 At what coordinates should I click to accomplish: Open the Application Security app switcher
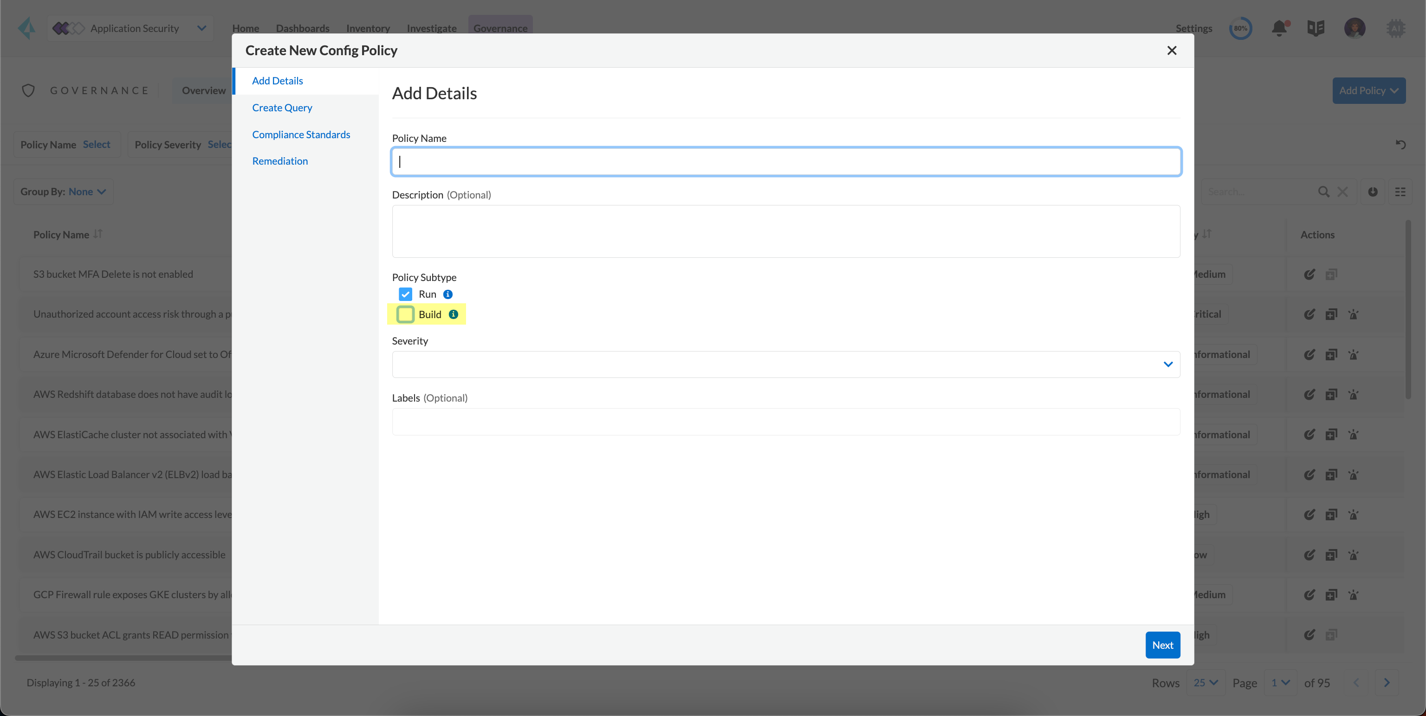[130, 28]
